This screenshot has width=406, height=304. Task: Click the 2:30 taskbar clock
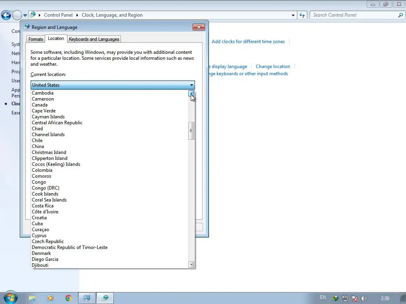tap(385, 298)
